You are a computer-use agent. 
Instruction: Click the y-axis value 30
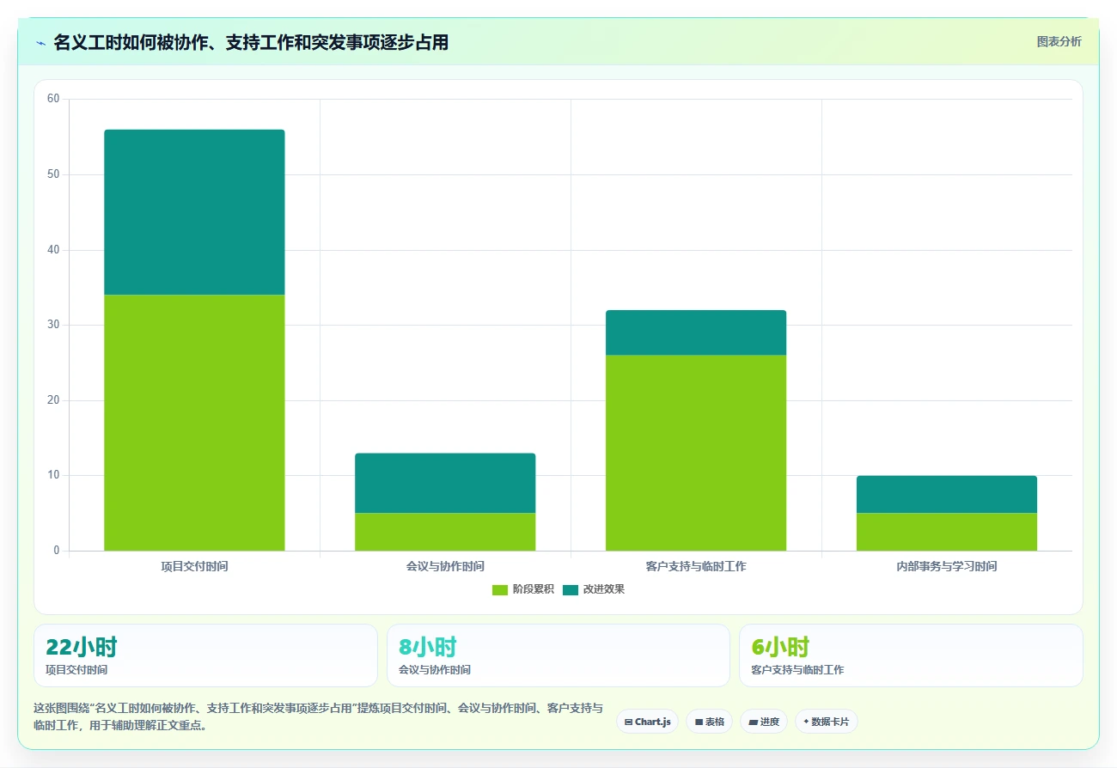(x=53, y=325)
